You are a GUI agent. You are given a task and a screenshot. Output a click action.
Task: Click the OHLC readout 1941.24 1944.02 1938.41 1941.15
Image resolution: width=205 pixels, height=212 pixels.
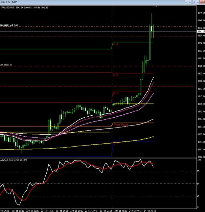[32, 7]
